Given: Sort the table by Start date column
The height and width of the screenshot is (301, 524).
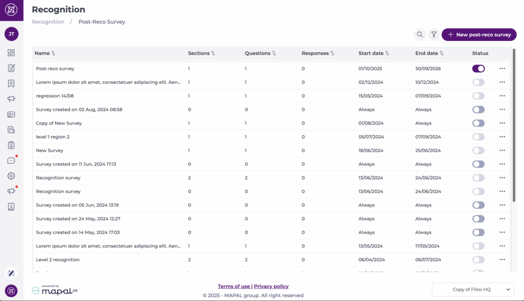Looking at the screenshot, I should (x=374, y=53).
